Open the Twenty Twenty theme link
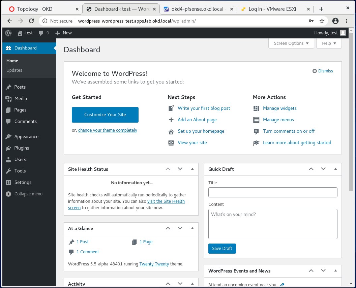The image size is (356, 288). tap(154, 264)
